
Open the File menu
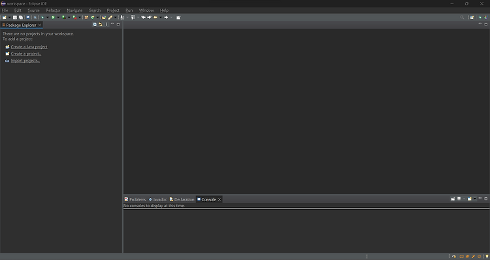5,10
